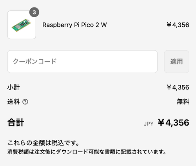The image size is (196, 166).
Task: Click the subtotal amount ¥4,356
Action: (x=178, y=87)
